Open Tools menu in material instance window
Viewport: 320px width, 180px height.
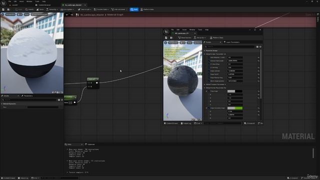(x=200, y=30)
